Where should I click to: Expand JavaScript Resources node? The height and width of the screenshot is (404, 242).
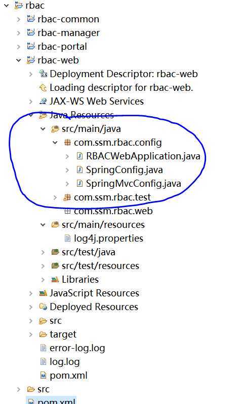(31, 293)
